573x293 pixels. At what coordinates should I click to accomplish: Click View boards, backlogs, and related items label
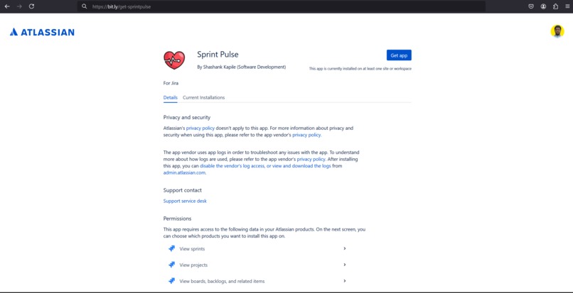(222, 281)
